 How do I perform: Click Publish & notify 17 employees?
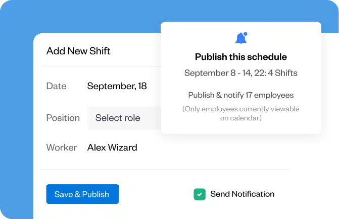(240, 95)
